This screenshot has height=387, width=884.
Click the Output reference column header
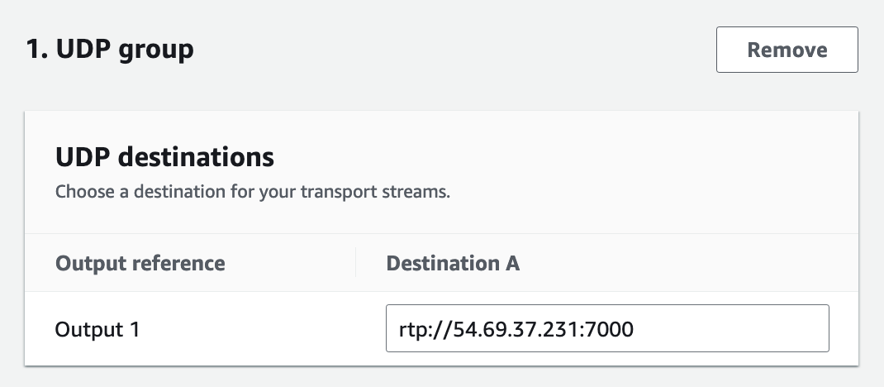(140, 264)
